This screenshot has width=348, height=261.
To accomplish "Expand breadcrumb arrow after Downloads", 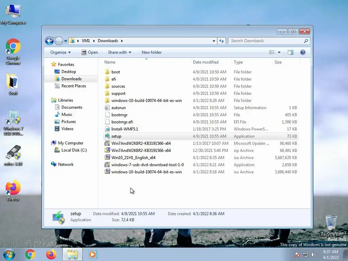I will [x=122, y=41].
